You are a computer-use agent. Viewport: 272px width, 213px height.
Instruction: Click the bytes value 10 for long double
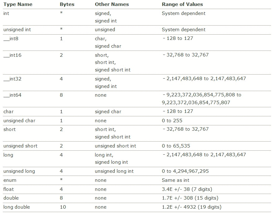pyautogui.click(x=63, y=207)
